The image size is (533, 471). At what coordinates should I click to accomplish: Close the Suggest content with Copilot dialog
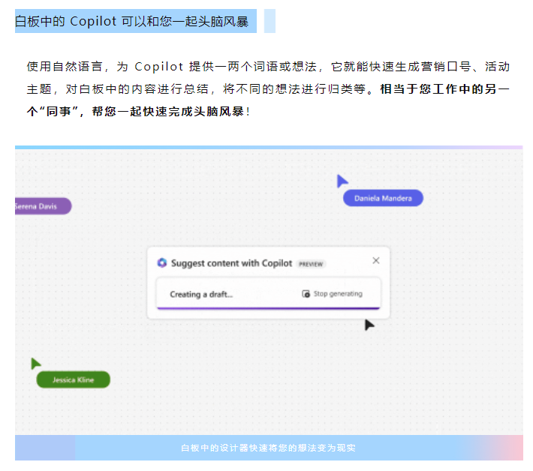click(375, 261)
